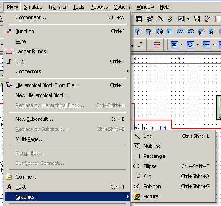Open the Reports menu
This screenshot has height=206, width=221.
pos(99,7)
